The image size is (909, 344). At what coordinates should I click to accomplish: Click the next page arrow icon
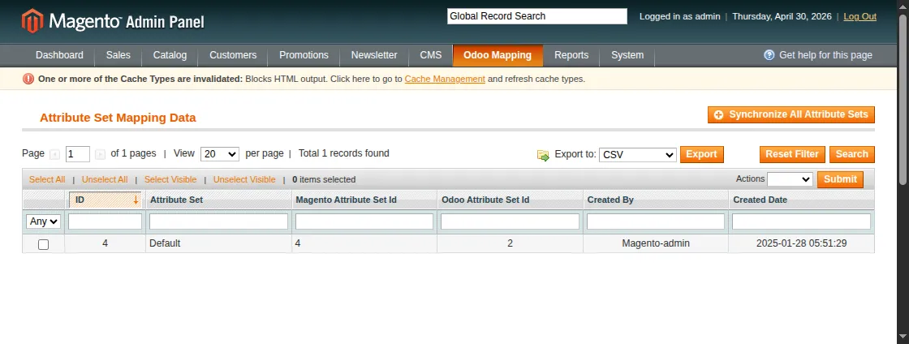click(101, 154)
